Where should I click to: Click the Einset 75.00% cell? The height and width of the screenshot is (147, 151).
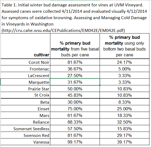(x=75, y=109)
